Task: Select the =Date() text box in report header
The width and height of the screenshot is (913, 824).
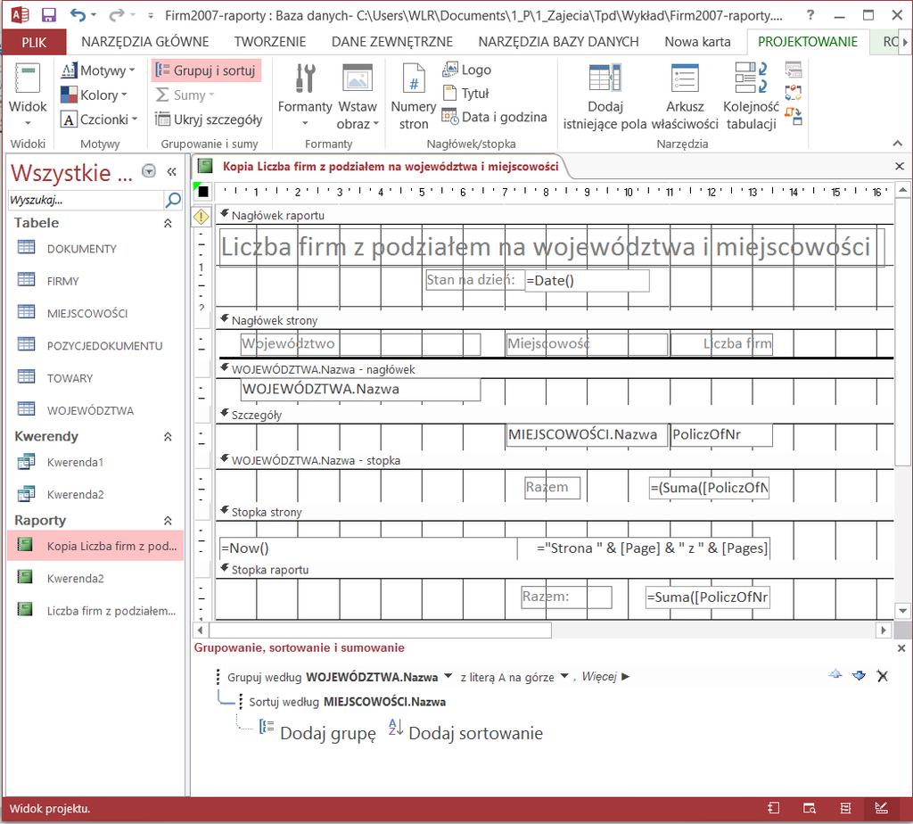Action: pyautogui.click(x=587, y=281)
